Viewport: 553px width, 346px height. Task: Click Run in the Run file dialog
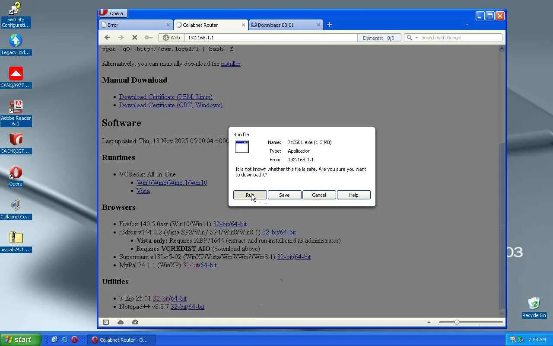click(x=250, y=195)
